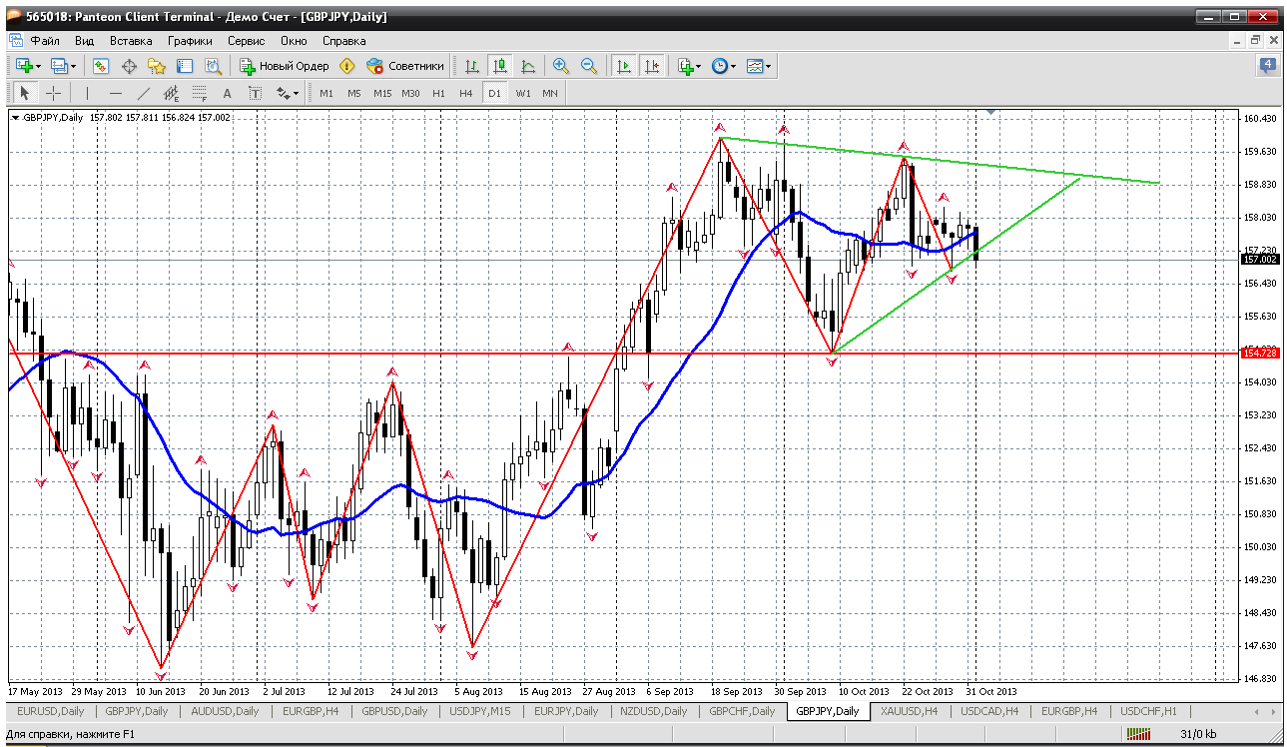Switch timeframe to M1

[326, 93]
